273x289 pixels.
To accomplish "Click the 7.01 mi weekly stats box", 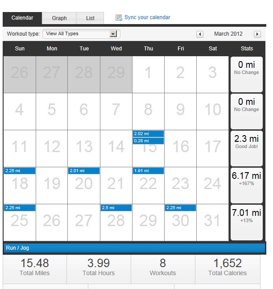I will click(x=247, y=222).
